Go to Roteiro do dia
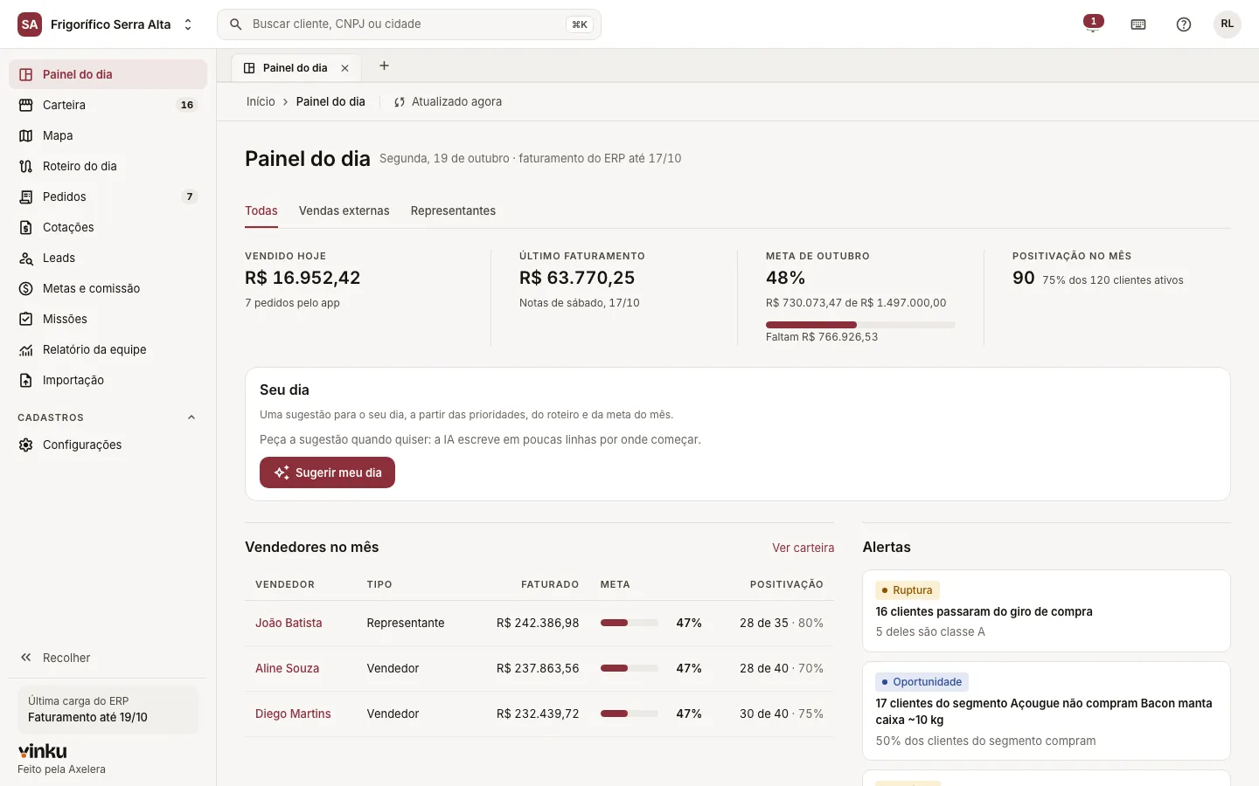 [x=108, y=166]
